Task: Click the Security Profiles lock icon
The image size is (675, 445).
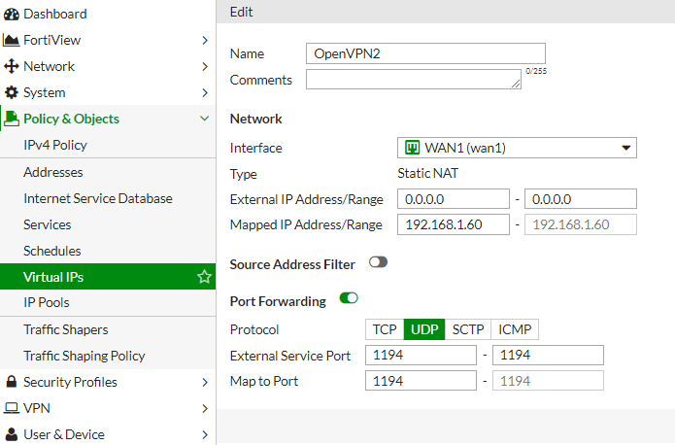Action: 12,382
